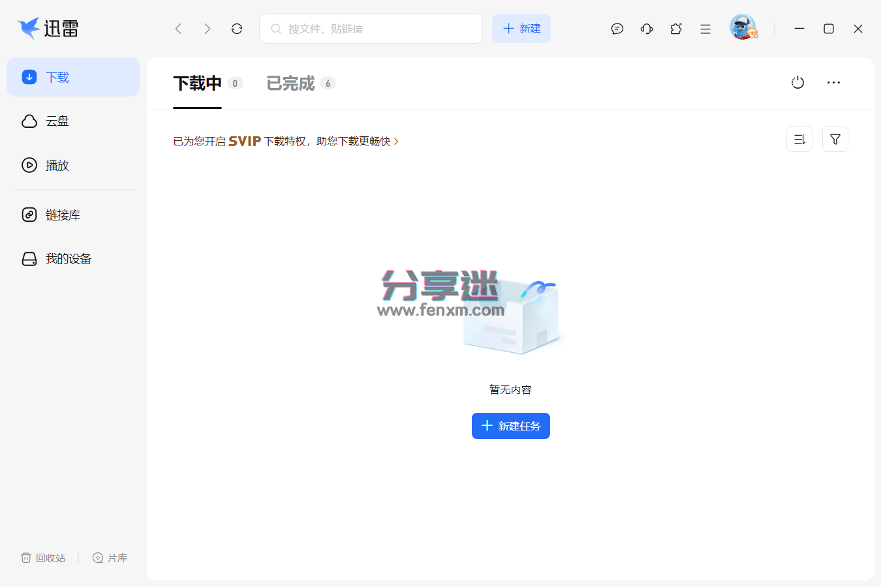This screenshot has width=881, height=587.
Task: Open the SVIP 下载特权 link
Action: (285, 142)
